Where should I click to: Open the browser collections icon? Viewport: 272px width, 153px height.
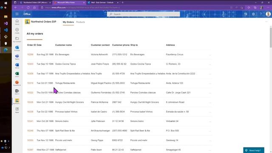(x=255, y=8)
